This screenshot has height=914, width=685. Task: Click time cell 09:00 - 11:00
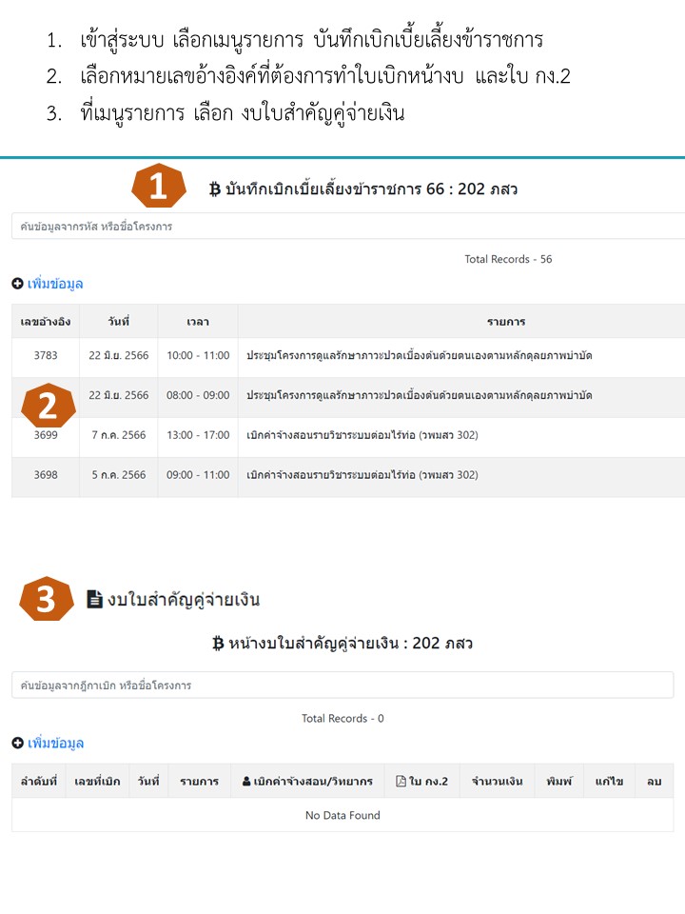[x=198, y=474]
